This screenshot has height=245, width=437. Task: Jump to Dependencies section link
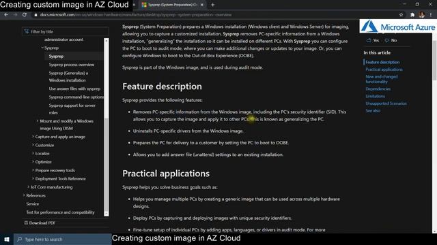(378, 89)
